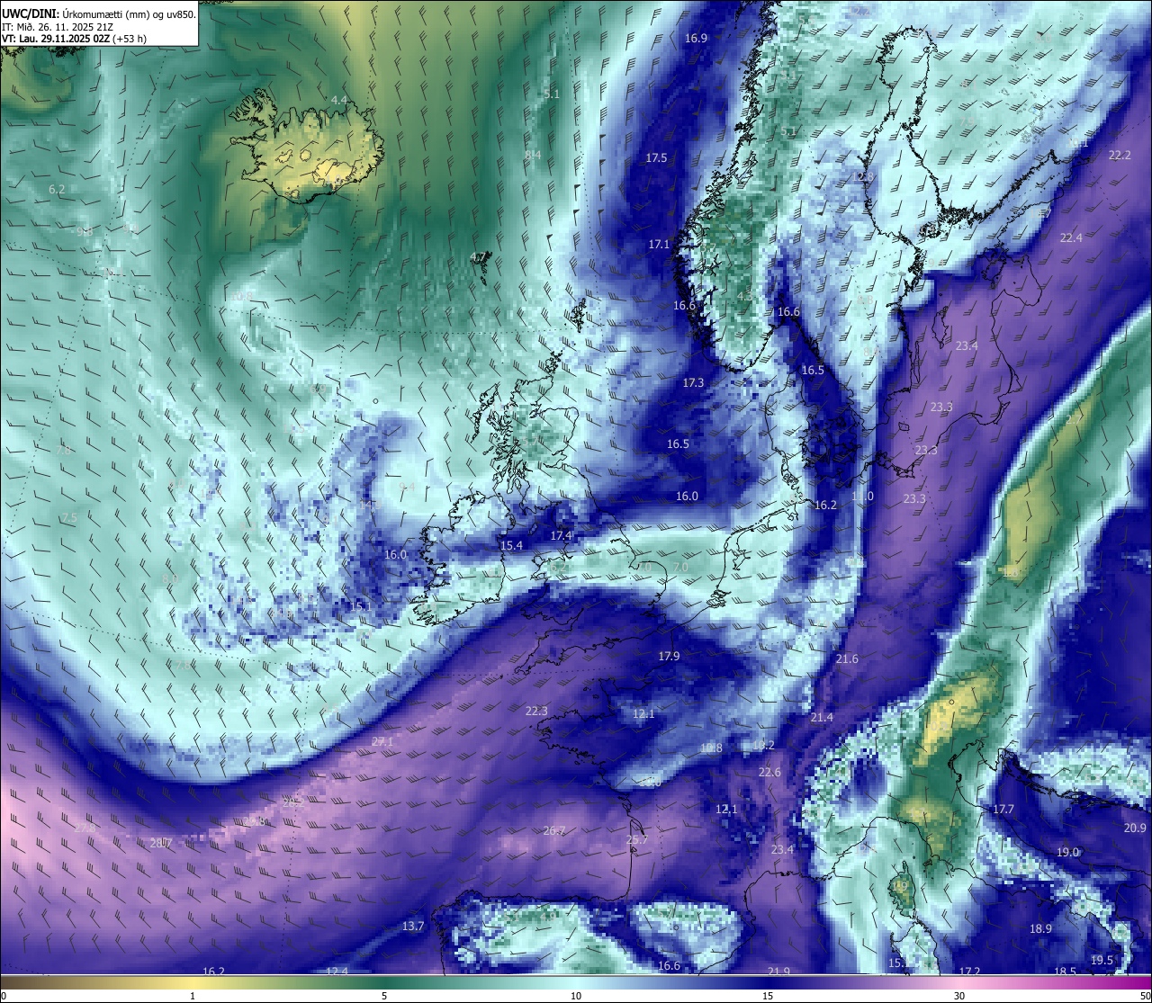Click the 22.4 value east of Sweden
The image size is (1152, 1003).
click(1071, 237)
